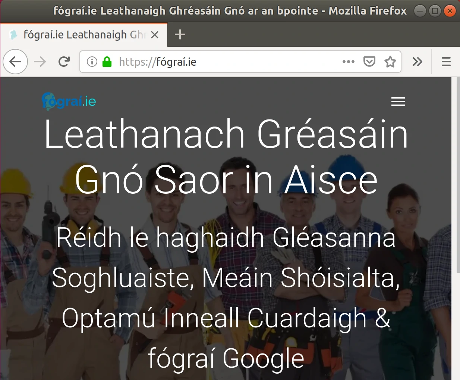Go back to the previous page
460x380 pixels.
click(15, 62)
